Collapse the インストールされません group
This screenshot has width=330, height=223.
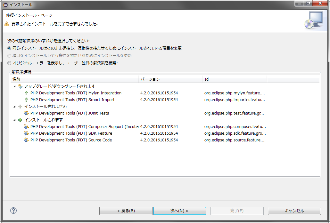point(14,107)
